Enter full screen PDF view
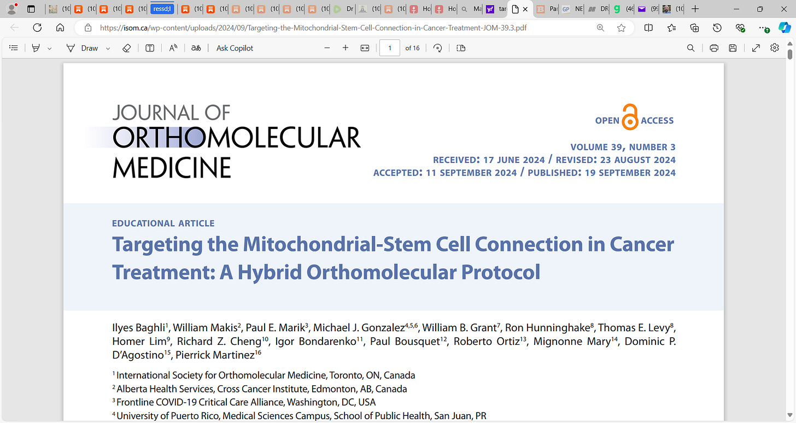Viewport: 796px width, 423px height. click(756, 48)
